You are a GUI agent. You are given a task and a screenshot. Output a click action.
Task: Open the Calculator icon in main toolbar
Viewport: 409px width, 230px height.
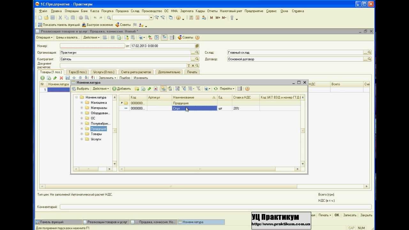tap(191, 18)
